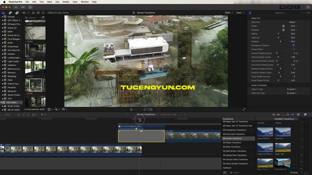Viewport: 312px width, 175px height.
Task: Select RN Shake Transitions category
Action: (232, 143)
